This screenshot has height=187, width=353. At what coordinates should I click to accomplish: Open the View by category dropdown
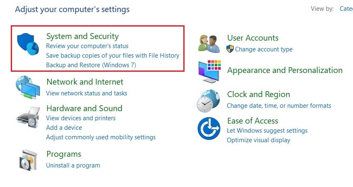[x=346, y=9]
